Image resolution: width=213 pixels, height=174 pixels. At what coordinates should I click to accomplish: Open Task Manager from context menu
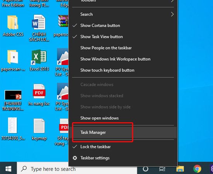click(123, 132)
